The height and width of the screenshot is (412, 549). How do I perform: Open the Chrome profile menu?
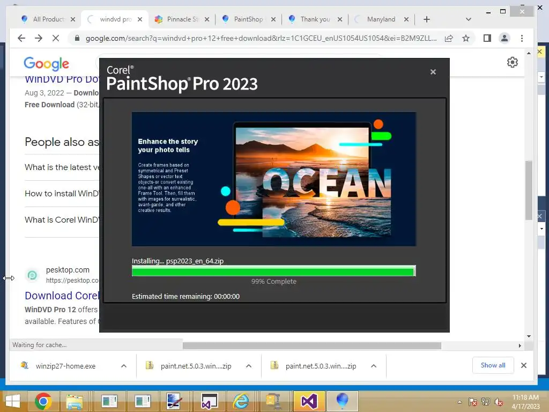(505, 38)
